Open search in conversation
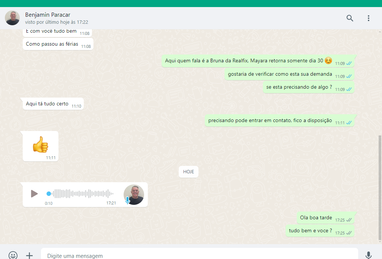Viewport: 382px width, 259px height. [x=350, y=18]
